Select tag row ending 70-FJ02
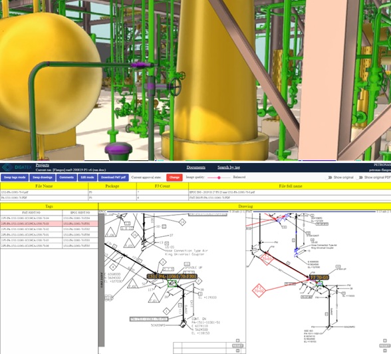Viewport: 391px width, 354px height. point(49,230)
